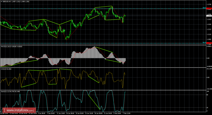Select the green divergence line on Stochastic panel

point(94,102)
